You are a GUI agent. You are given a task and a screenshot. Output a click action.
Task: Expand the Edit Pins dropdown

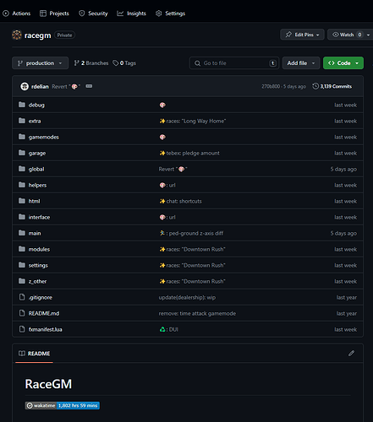coord(302,35)
